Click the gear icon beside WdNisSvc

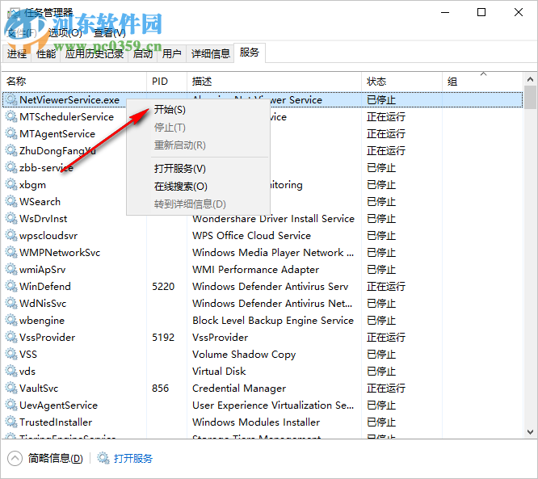pyautogui.click(x=11, y=304)
